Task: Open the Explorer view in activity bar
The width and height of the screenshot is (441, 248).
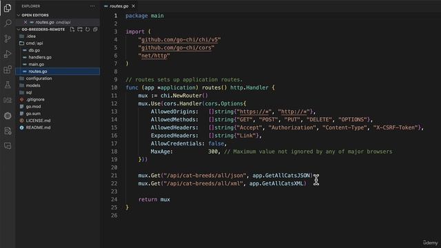Action: pyautogui.click(x=8, y=8)
